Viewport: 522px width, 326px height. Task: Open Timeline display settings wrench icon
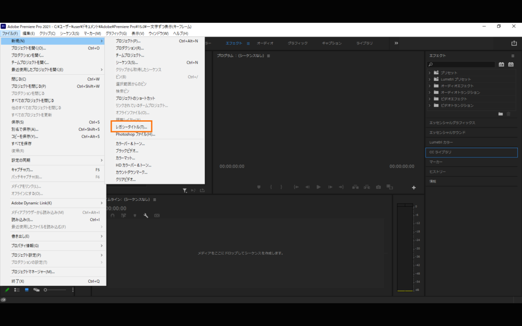[146, 215]
